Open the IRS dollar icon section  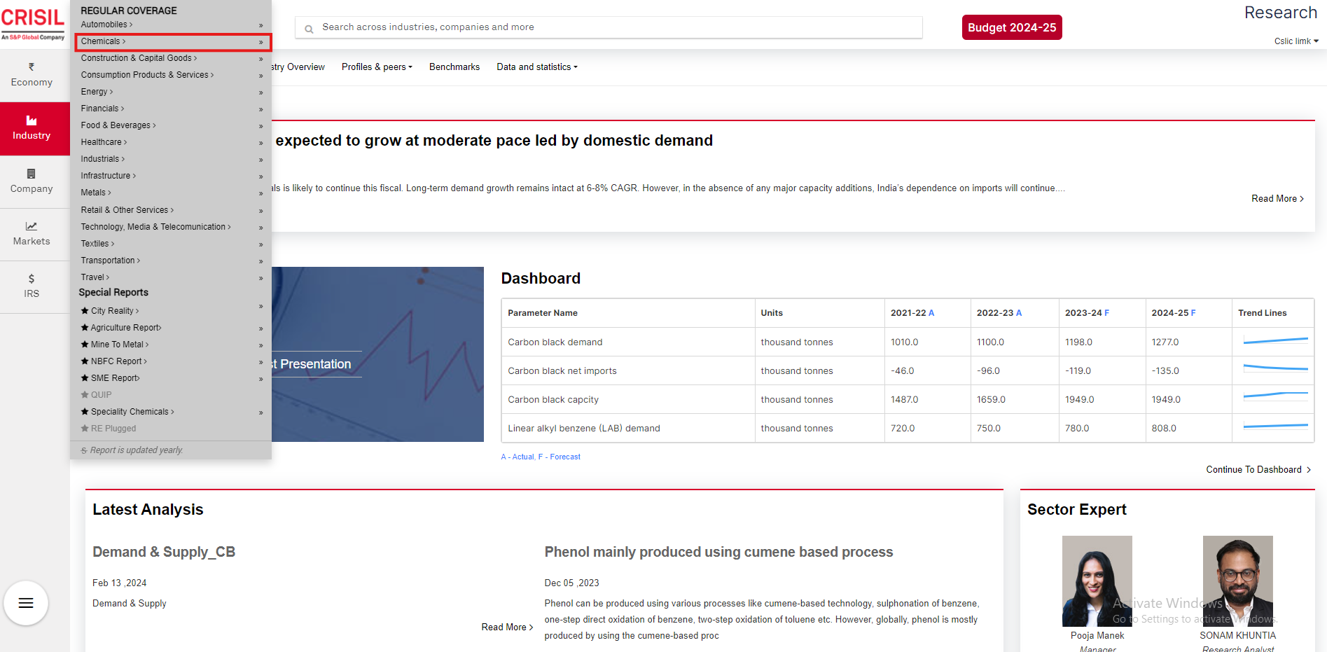[32, 286]
